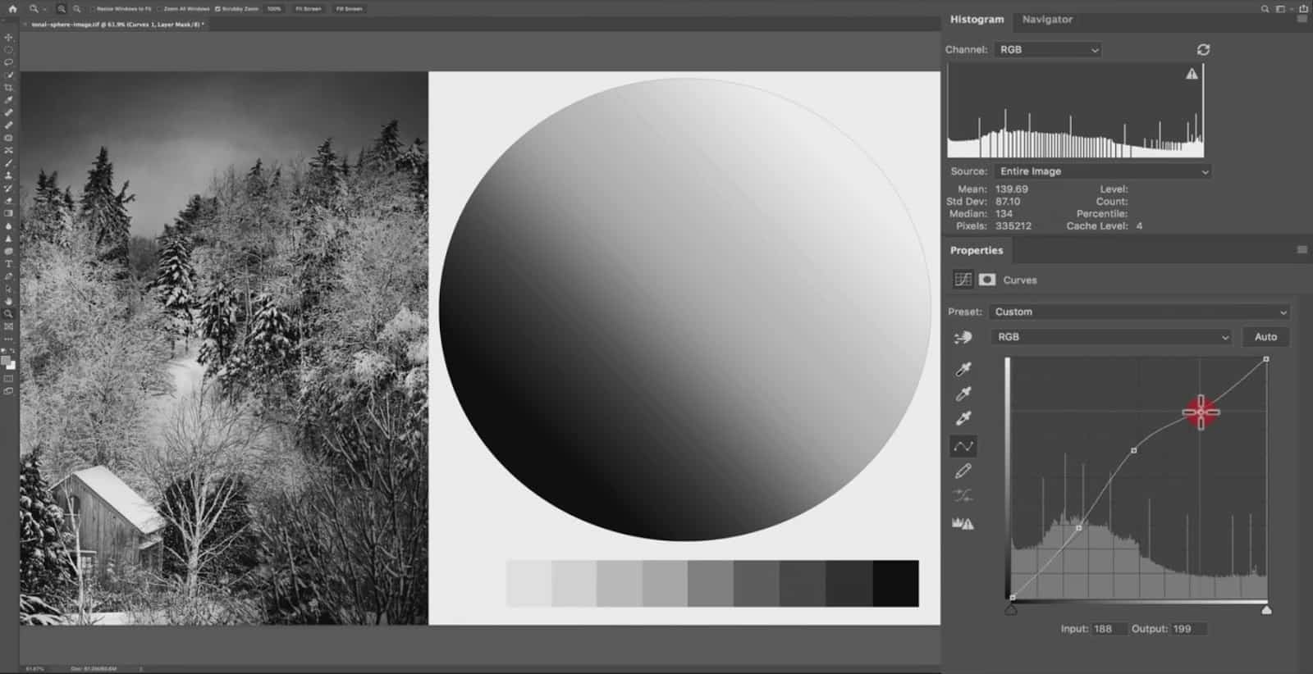Click the Share icon at top right
The width and height of the screenshot is (1313, 674).
[x=1303, y=9]
